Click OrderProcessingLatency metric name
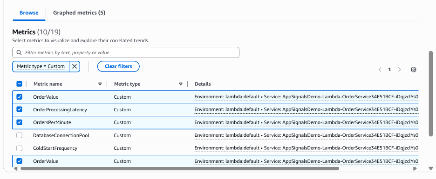This screenshot has width=436, height=179. (x=60, y=110)
